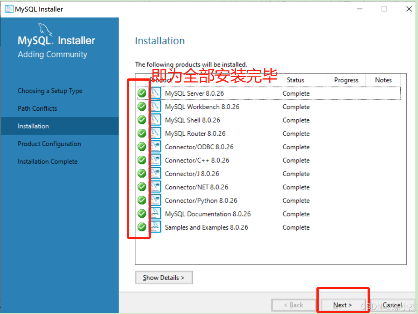This screenshot has height=314, width=418.
Task: Click green checkmark beside Connector/J
Action: 142,173
